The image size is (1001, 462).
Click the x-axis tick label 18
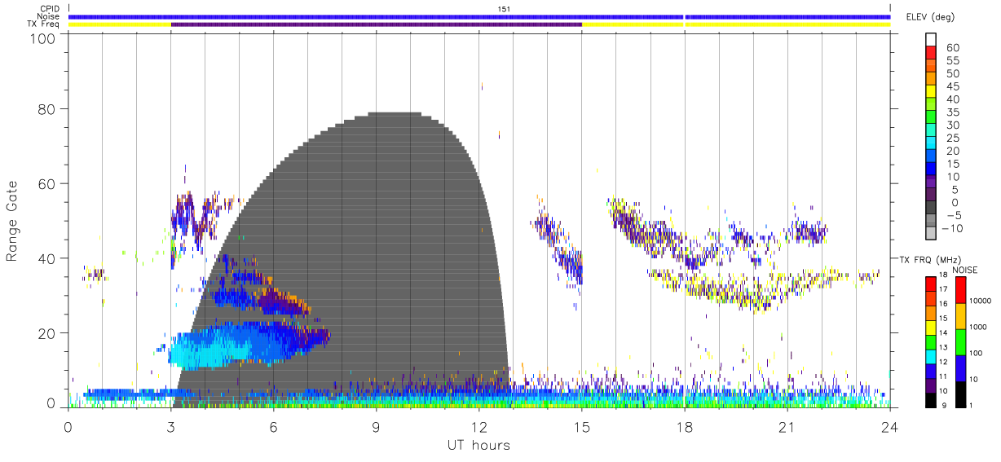pos(685,427)
